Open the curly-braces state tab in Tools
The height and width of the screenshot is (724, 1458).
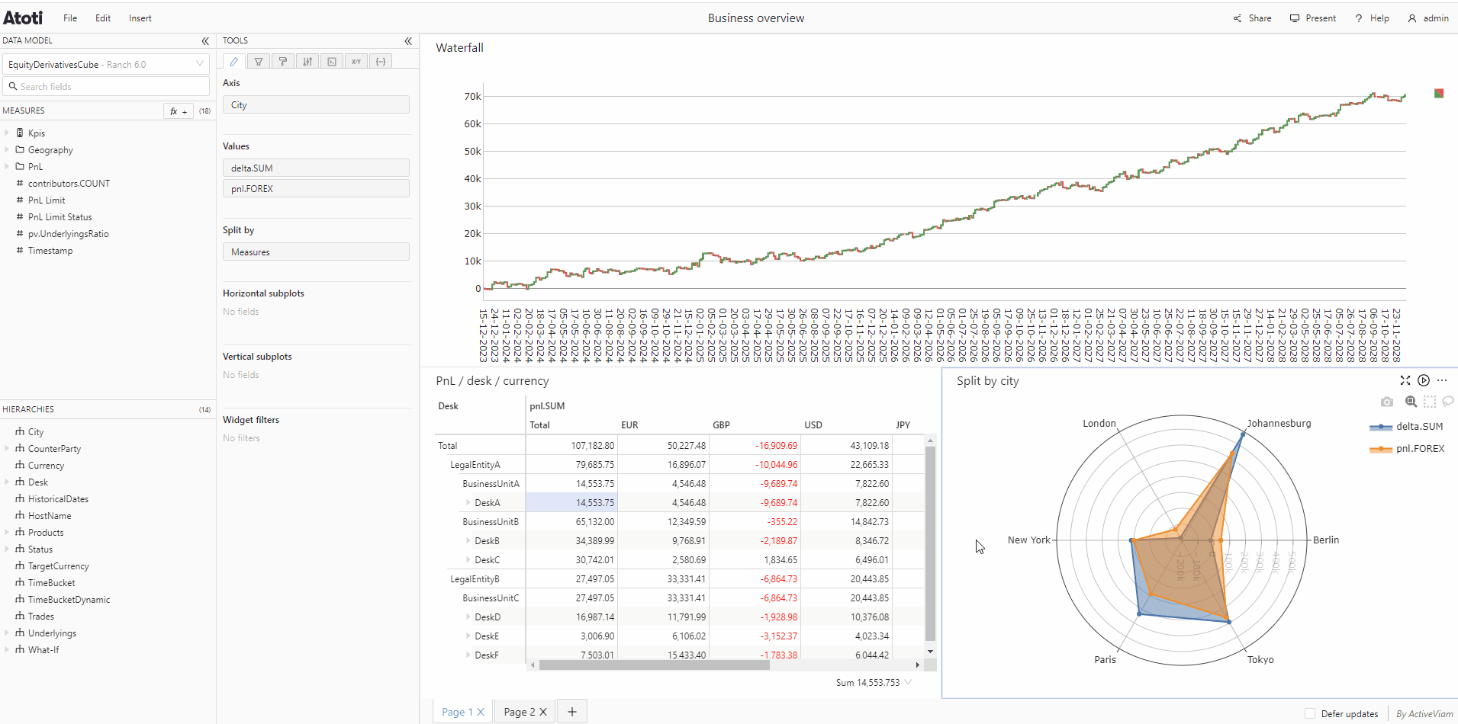coord(381,62)
